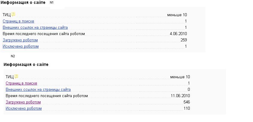Open 'Загружено роботом' link showing 546
The width and height of the screenshot is (253, 122).
point(23,102)
